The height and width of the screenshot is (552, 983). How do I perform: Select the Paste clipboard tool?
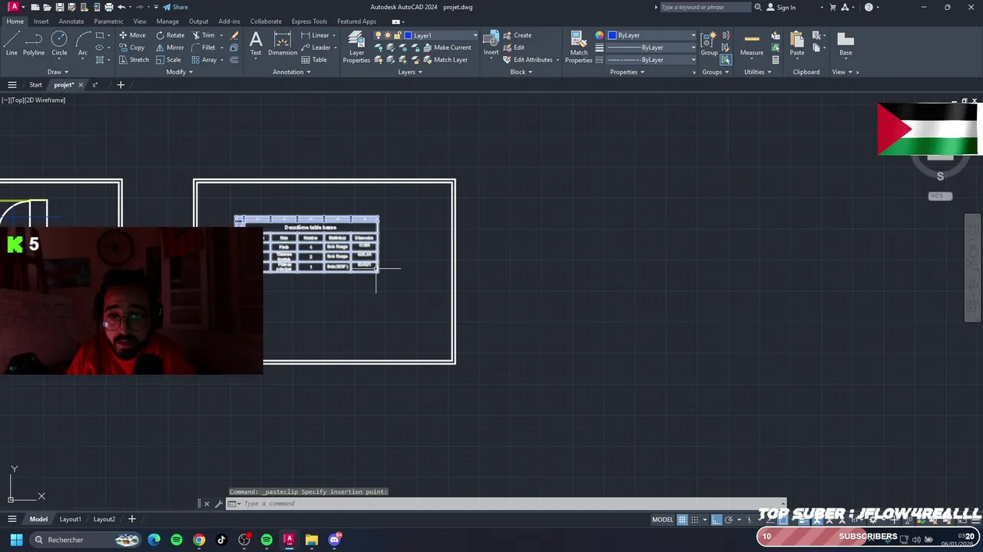pos(797,44)
